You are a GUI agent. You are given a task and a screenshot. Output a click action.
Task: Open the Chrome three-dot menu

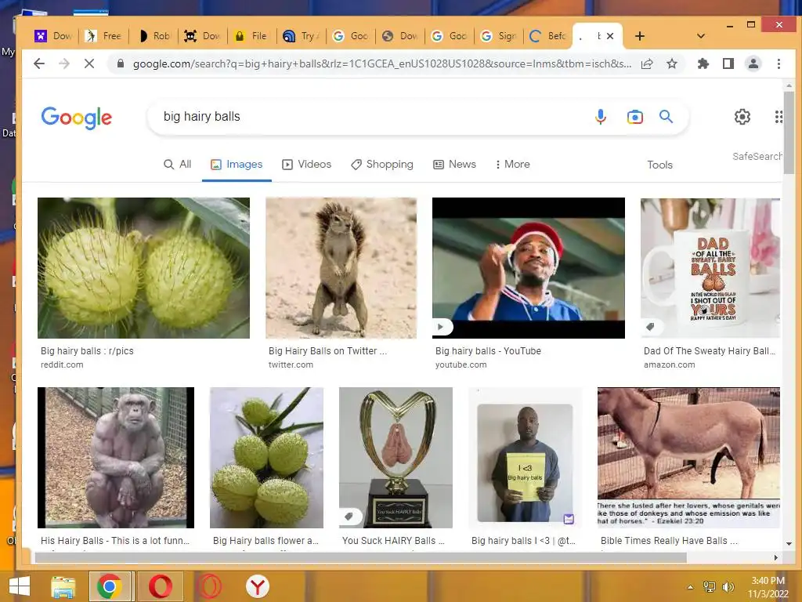[x=779, y=63]
